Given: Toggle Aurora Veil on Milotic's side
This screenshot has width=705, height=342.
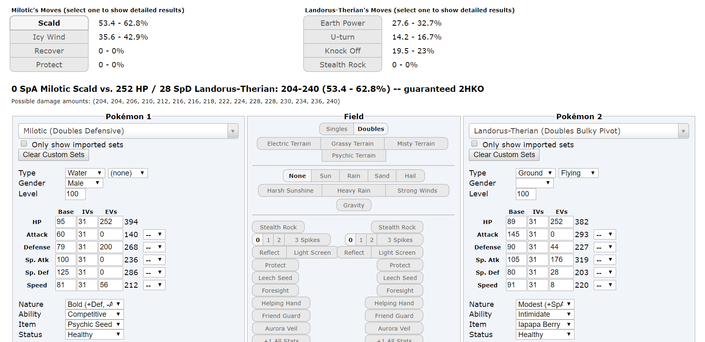Looking at the screenshot, I should point(281,329).
